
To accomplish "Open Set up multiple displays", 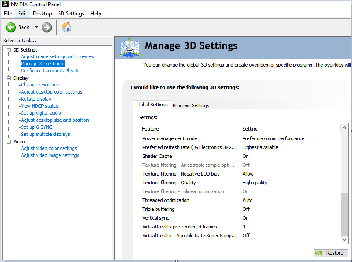I will coord(45,134).
